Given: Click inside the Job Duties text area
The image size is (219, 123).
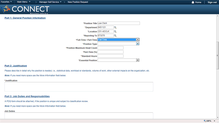Looking at the screenshot, I should [79, 116].
